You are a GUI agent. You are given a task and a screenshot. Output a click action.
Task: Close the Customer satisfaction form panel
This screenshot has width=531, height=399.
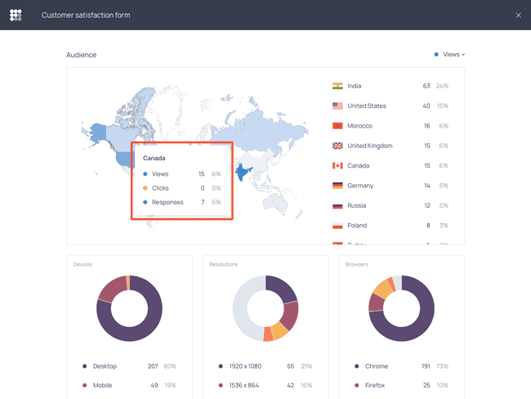(x=519, y=16)
